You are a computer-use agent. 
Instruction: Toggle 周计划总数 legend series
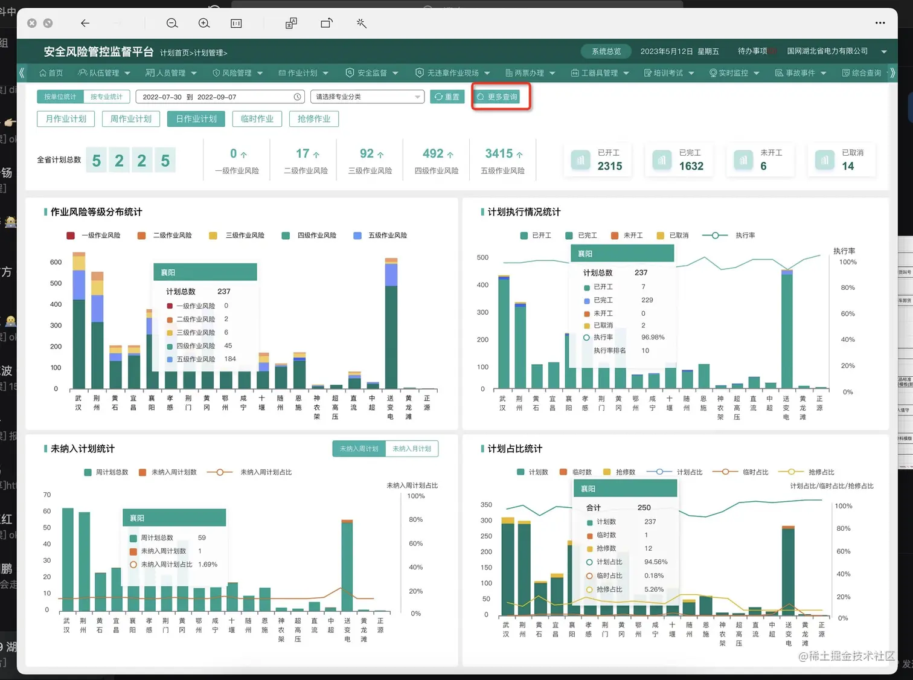[106, 472]
